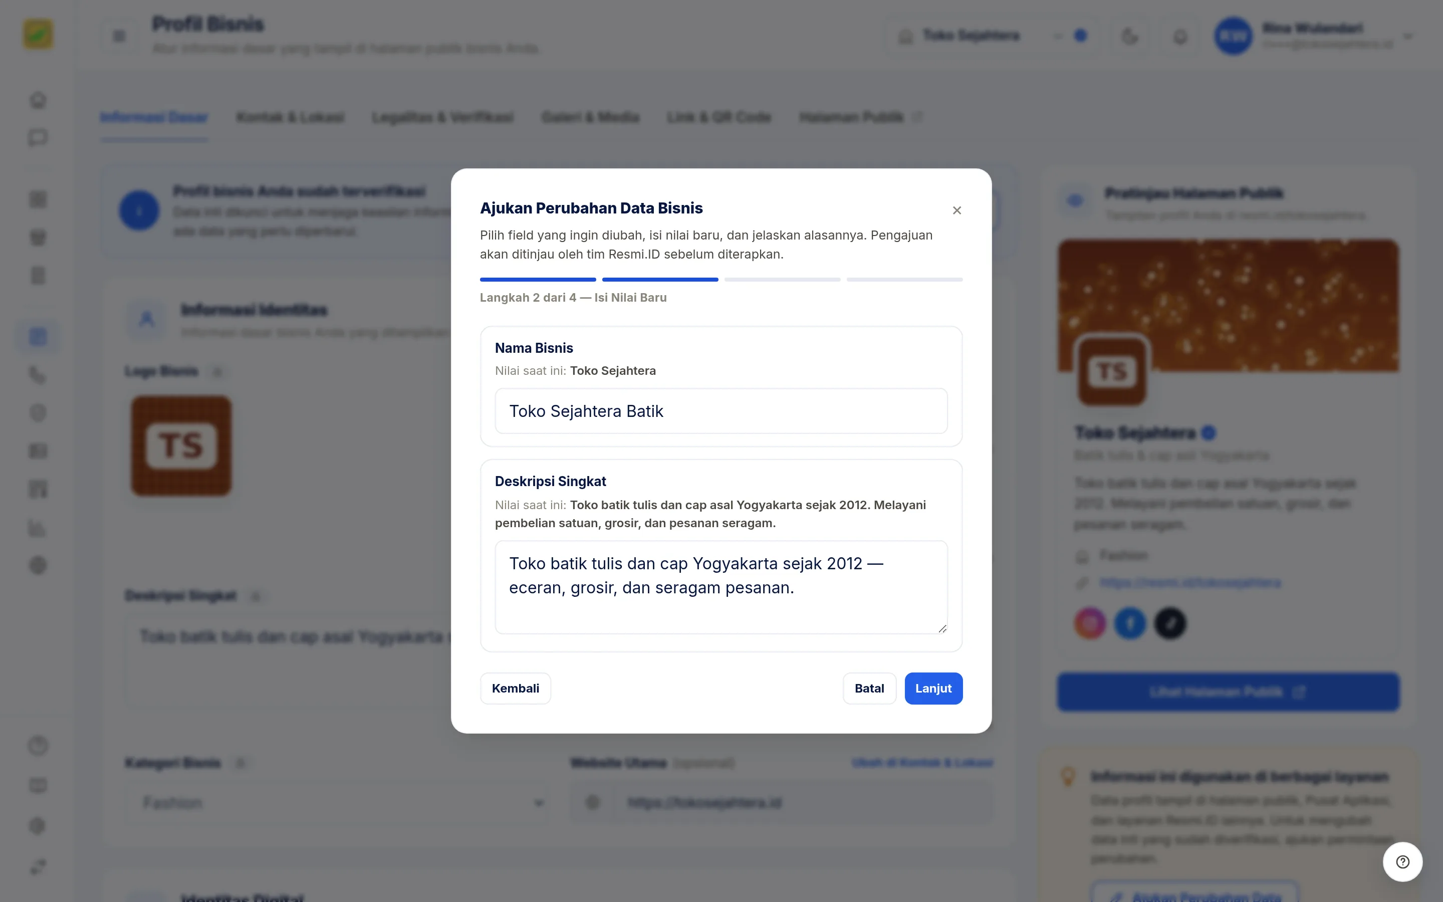Toggle the sidebar with the hamburger icon
This screenshot has height=902, width=1443.
tap(119, 36)
